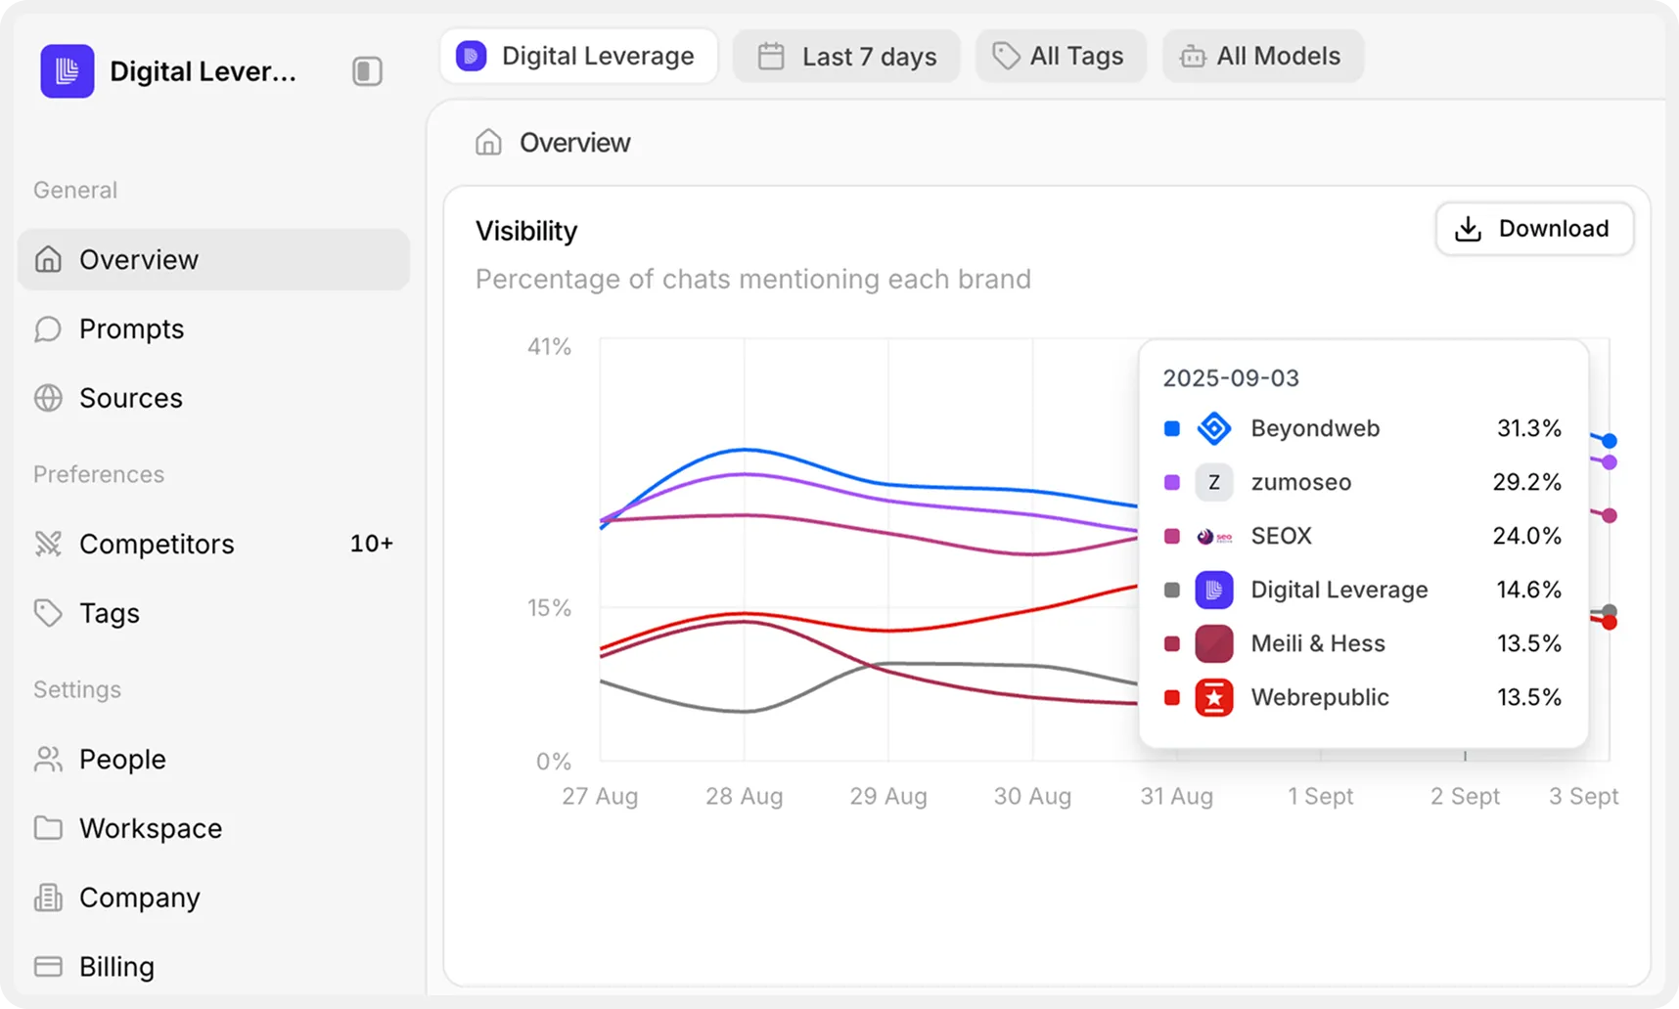This screenshot has height=1009, width=1679.
Task: Open Billing settings in the sidebar
Action: pos(213,967)
